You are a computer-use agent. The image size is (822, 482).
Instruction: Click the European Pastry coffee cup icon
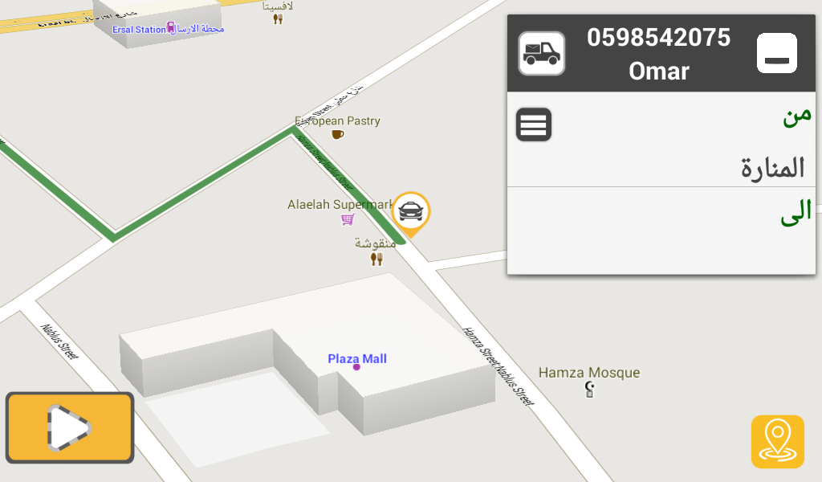pos(338,134)
